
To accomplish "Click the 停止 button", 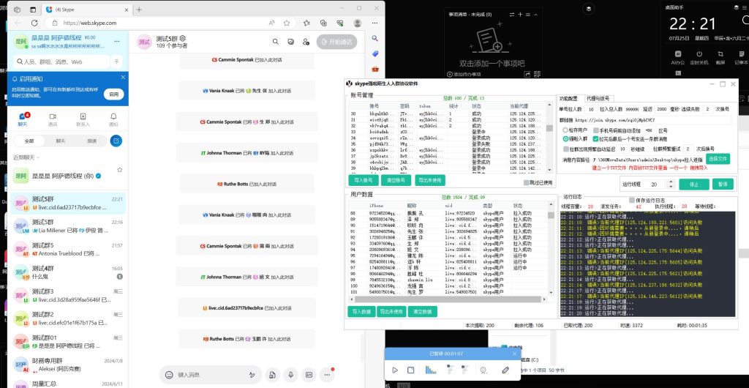I will coord(693,184).
